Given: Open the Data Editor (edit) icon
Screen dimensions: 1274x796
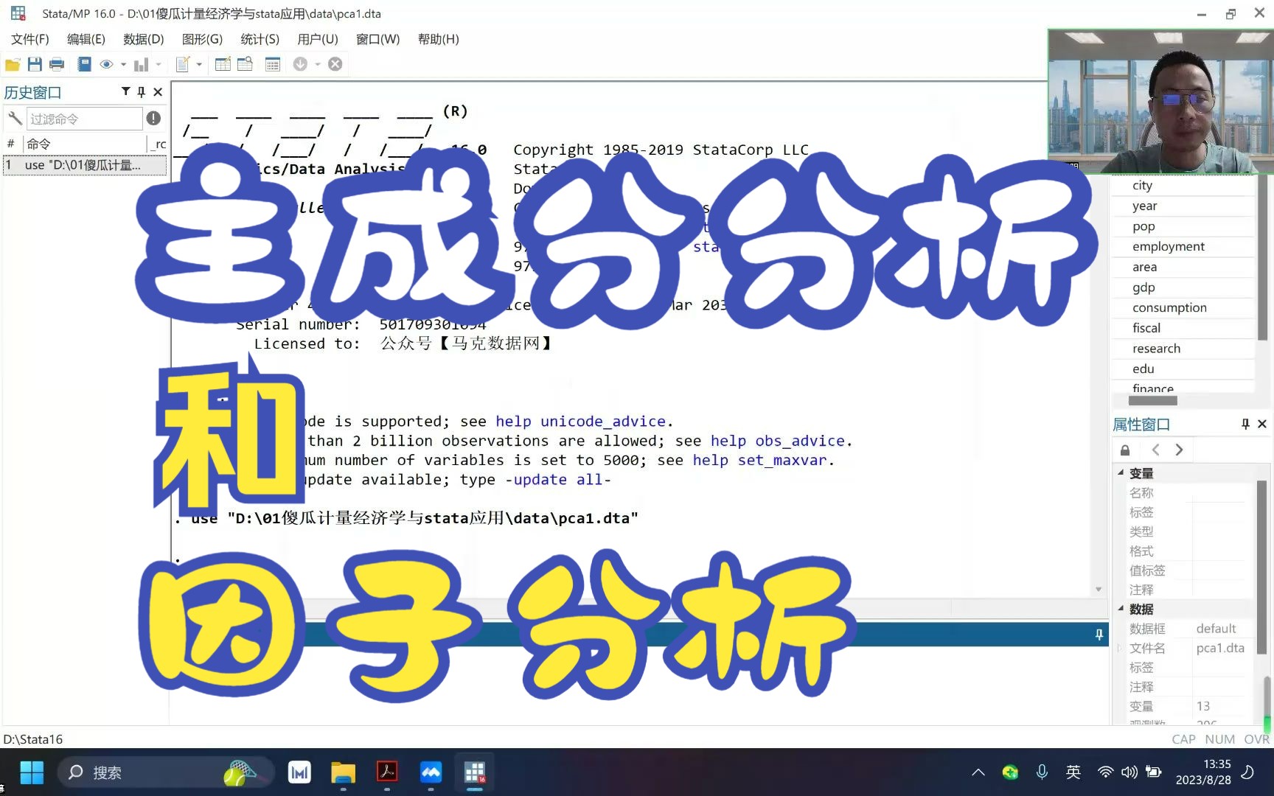Looking at the screenshot, I should [223, 64].
